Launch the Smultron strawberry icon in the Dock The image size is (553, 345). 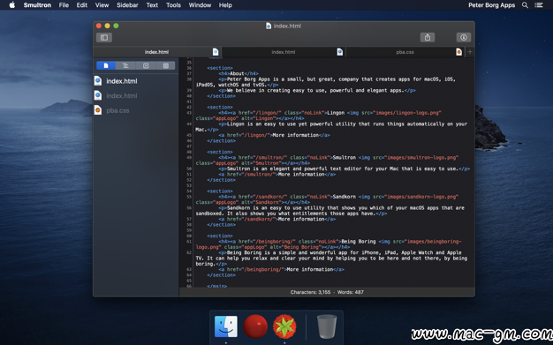click(x=284, y=326)
